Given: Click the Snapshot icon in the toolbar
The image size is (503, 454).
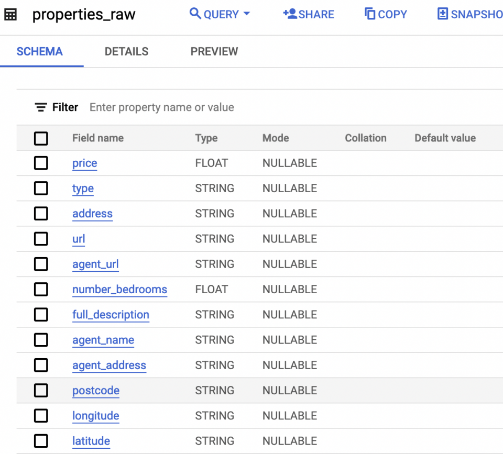Looking at the screenshot, I should point(443,14).
